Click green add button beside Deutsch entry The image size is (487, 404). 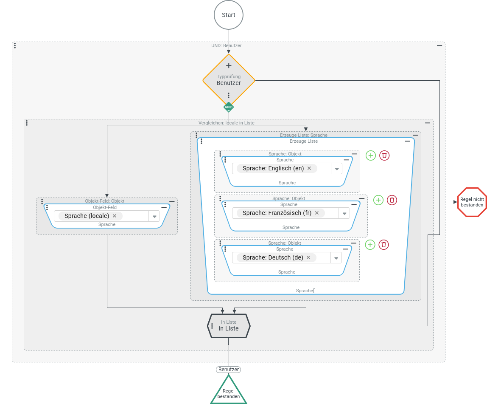click(x=370, y=245)
